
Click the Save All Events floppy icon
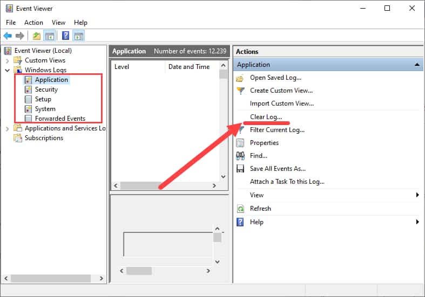(x=241, y=169)
